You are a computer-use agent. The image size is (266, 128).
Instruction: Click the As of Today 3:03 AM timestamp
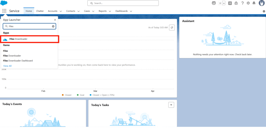[x=158, y=27]
